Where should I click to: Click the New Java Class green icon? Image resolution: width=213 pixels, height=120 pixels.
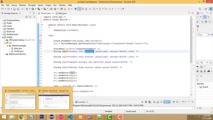tap(55, 9)
